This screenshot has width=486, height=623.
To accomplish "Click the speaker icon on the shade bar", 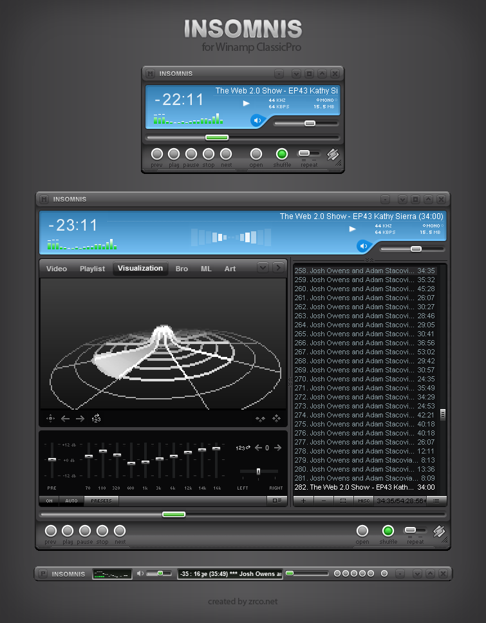I will click(140, 573).
